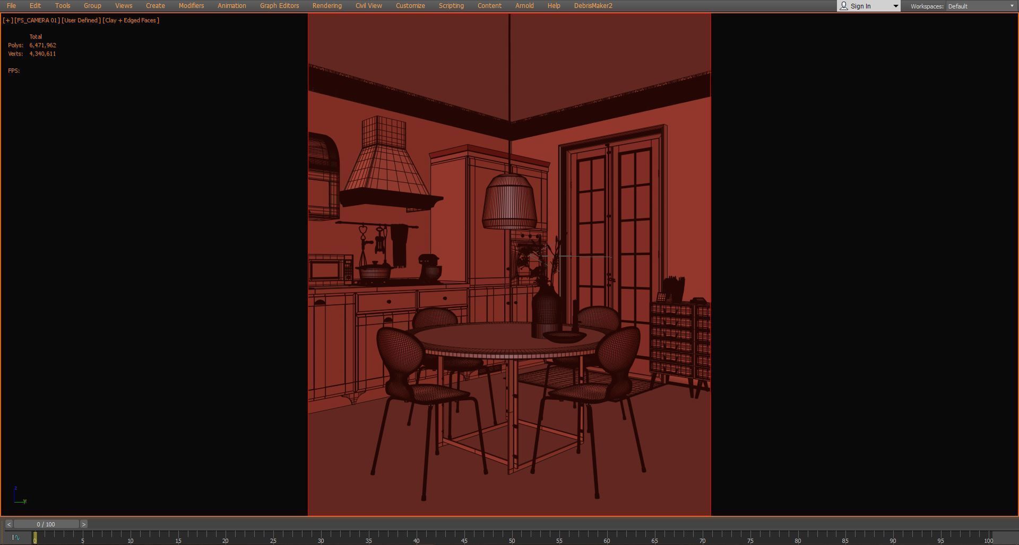The height and width of the screenshot is (545, 1019).
Task: Click the Polys count 6,471,962
Action: [x=43, y=45]
